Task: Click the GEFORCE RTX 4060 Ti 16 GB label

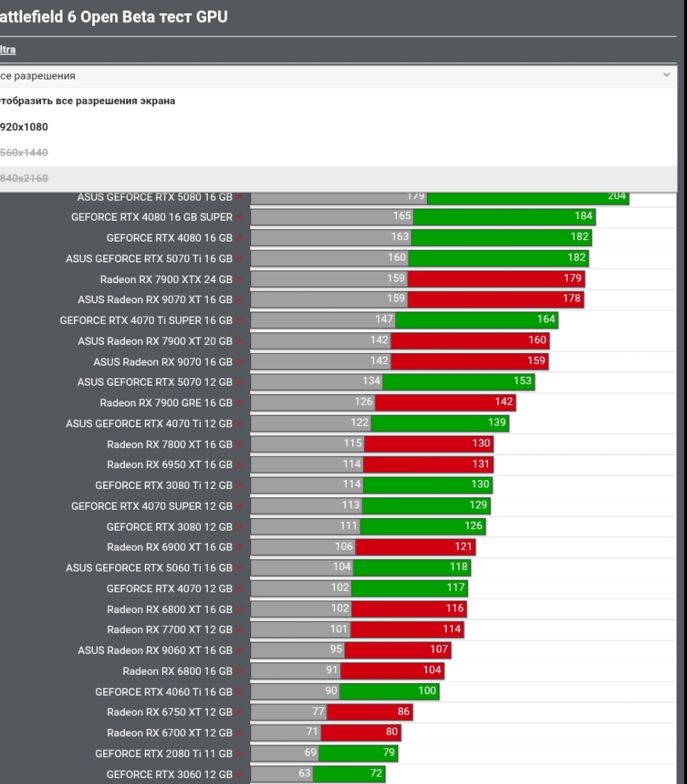Action: tap(164, 692)
